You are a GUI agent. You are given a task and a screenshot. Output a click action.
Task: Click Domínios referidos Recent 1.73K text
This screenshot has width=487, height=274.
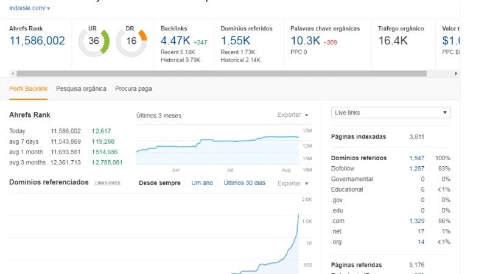coord(238,52)
